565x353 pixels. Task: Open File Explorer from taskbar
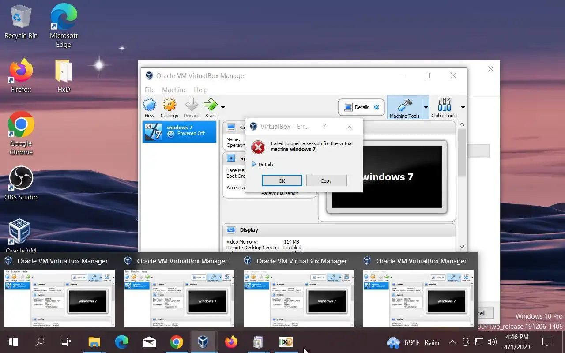(94, 342)
